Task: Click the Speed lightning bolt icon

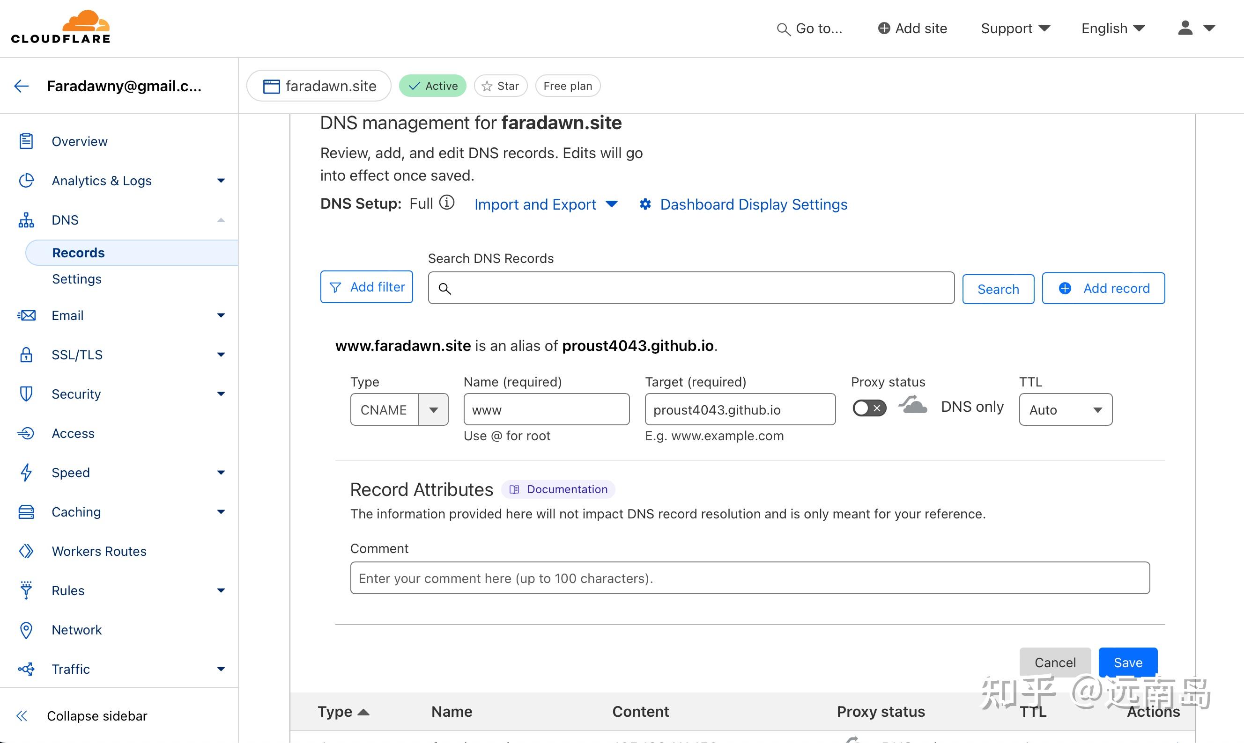Action: (26, 472)
